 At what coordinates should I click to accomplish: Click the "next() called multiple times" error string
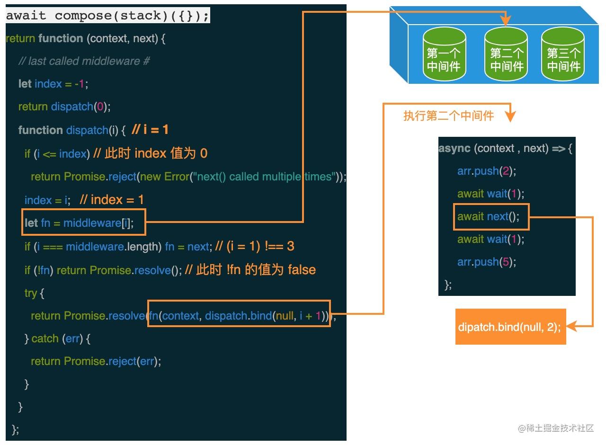coord(264,177)
